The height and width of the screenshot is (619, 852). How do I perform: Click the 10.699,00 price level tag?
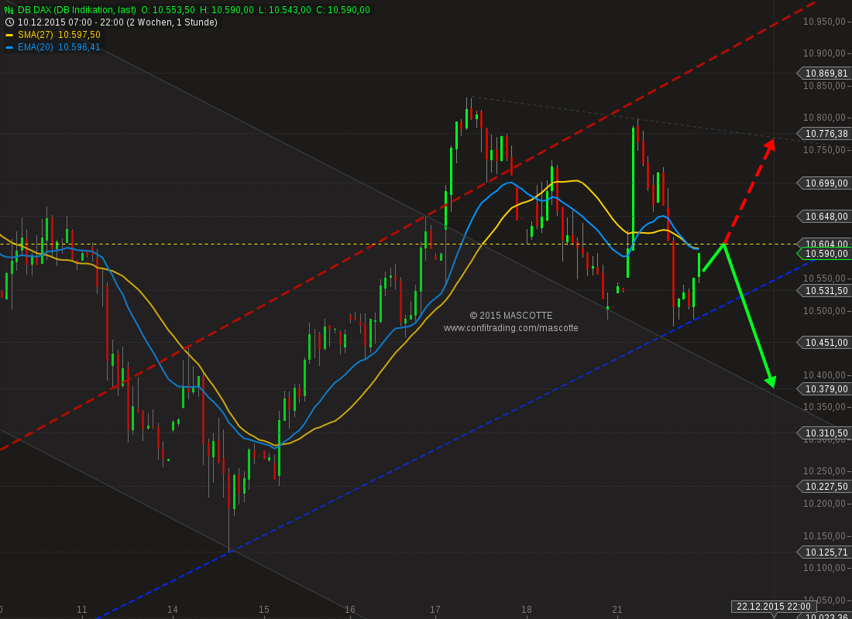click(824, 183)
